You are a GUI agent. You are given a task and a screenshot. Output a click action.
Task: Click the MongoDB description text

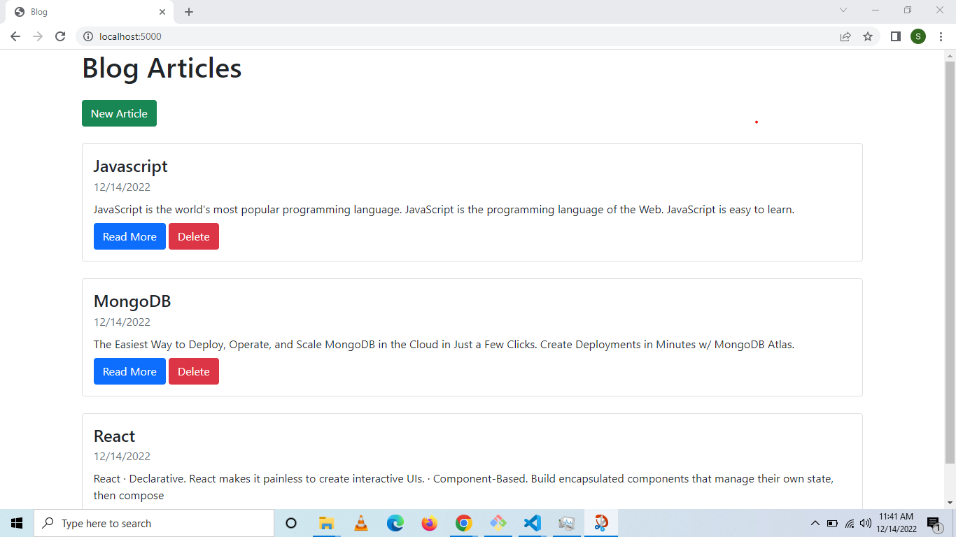coord(444,345)
